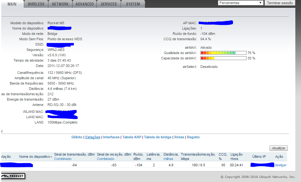Open the Tabela ARP link
The height and width of the screenshot is (182, 301).
(132, 137)
